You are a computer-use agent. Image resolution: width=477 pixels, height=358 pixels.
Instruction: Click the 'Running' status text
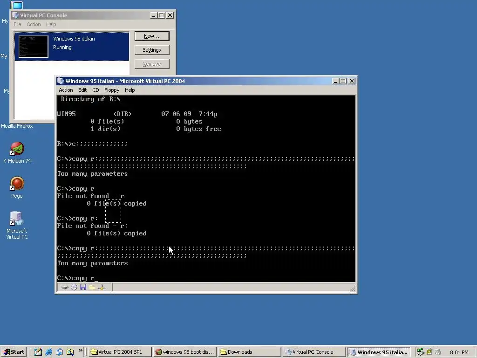tap(62, 47)
